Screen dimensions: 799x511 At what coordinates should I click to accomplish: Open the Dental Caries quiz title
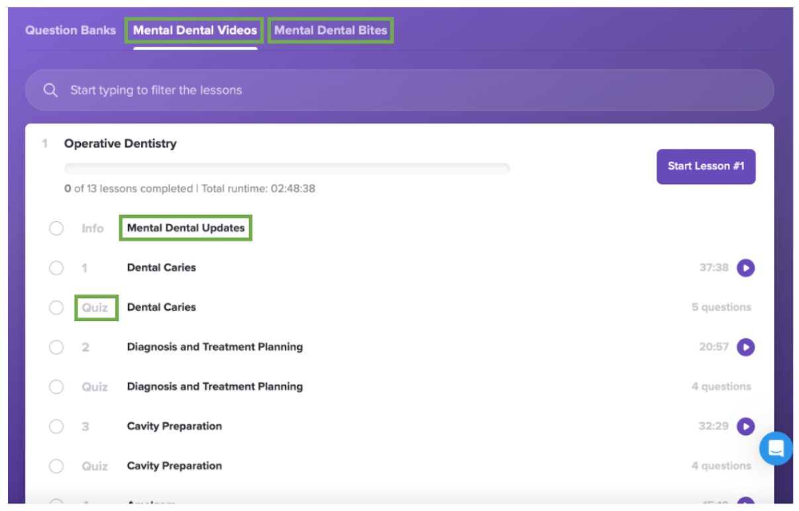point(162,307)
